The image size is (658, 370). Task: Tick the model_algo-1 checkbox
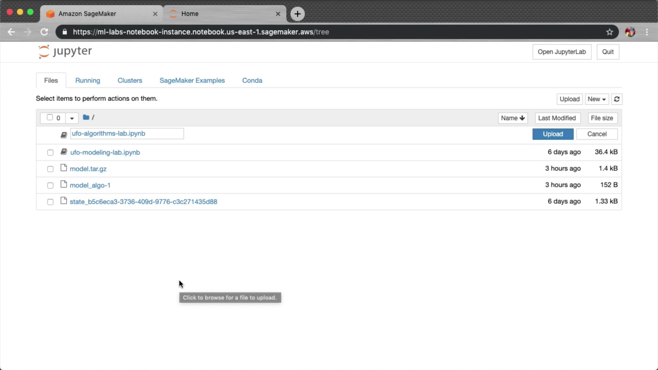[x=50, y=185]
